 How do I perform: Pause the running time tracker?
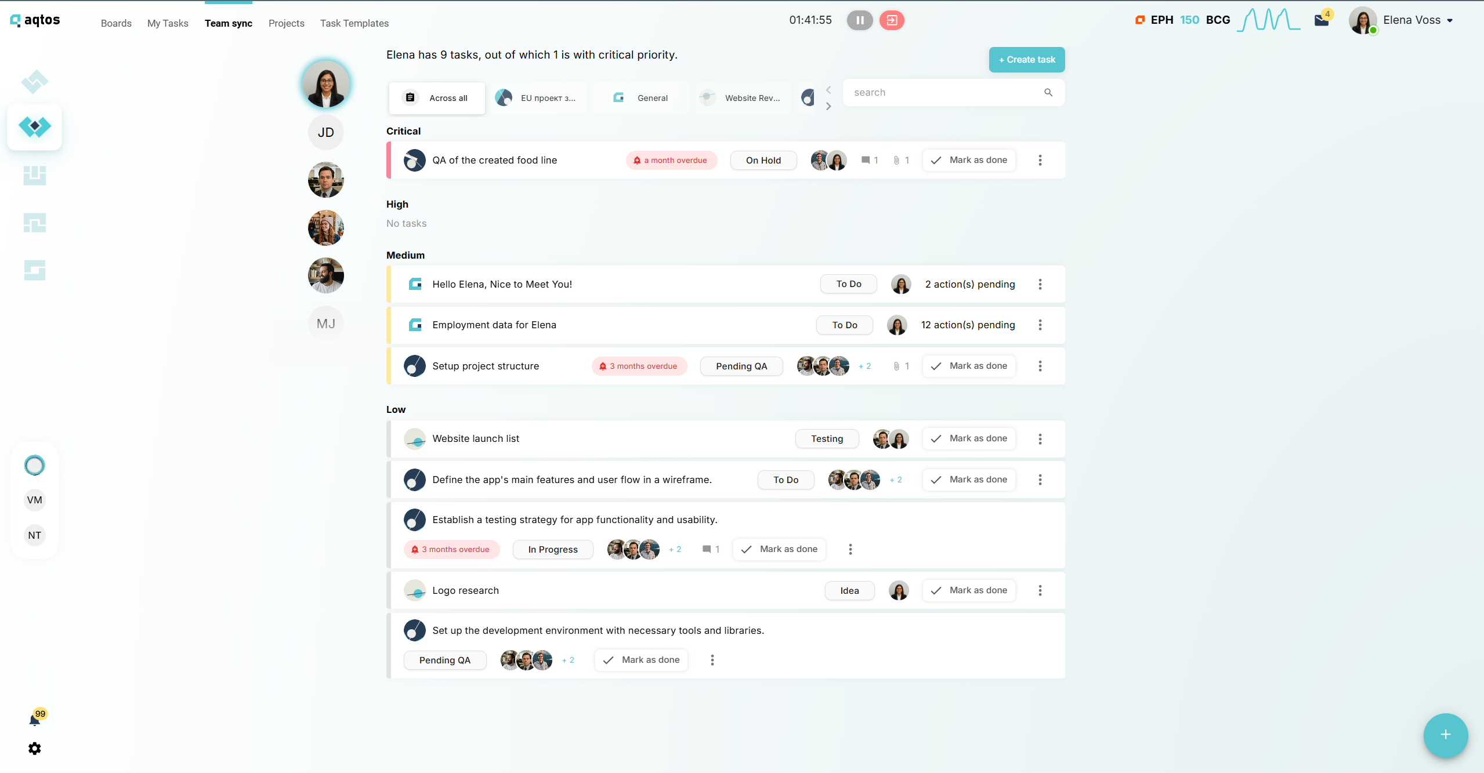859,20
